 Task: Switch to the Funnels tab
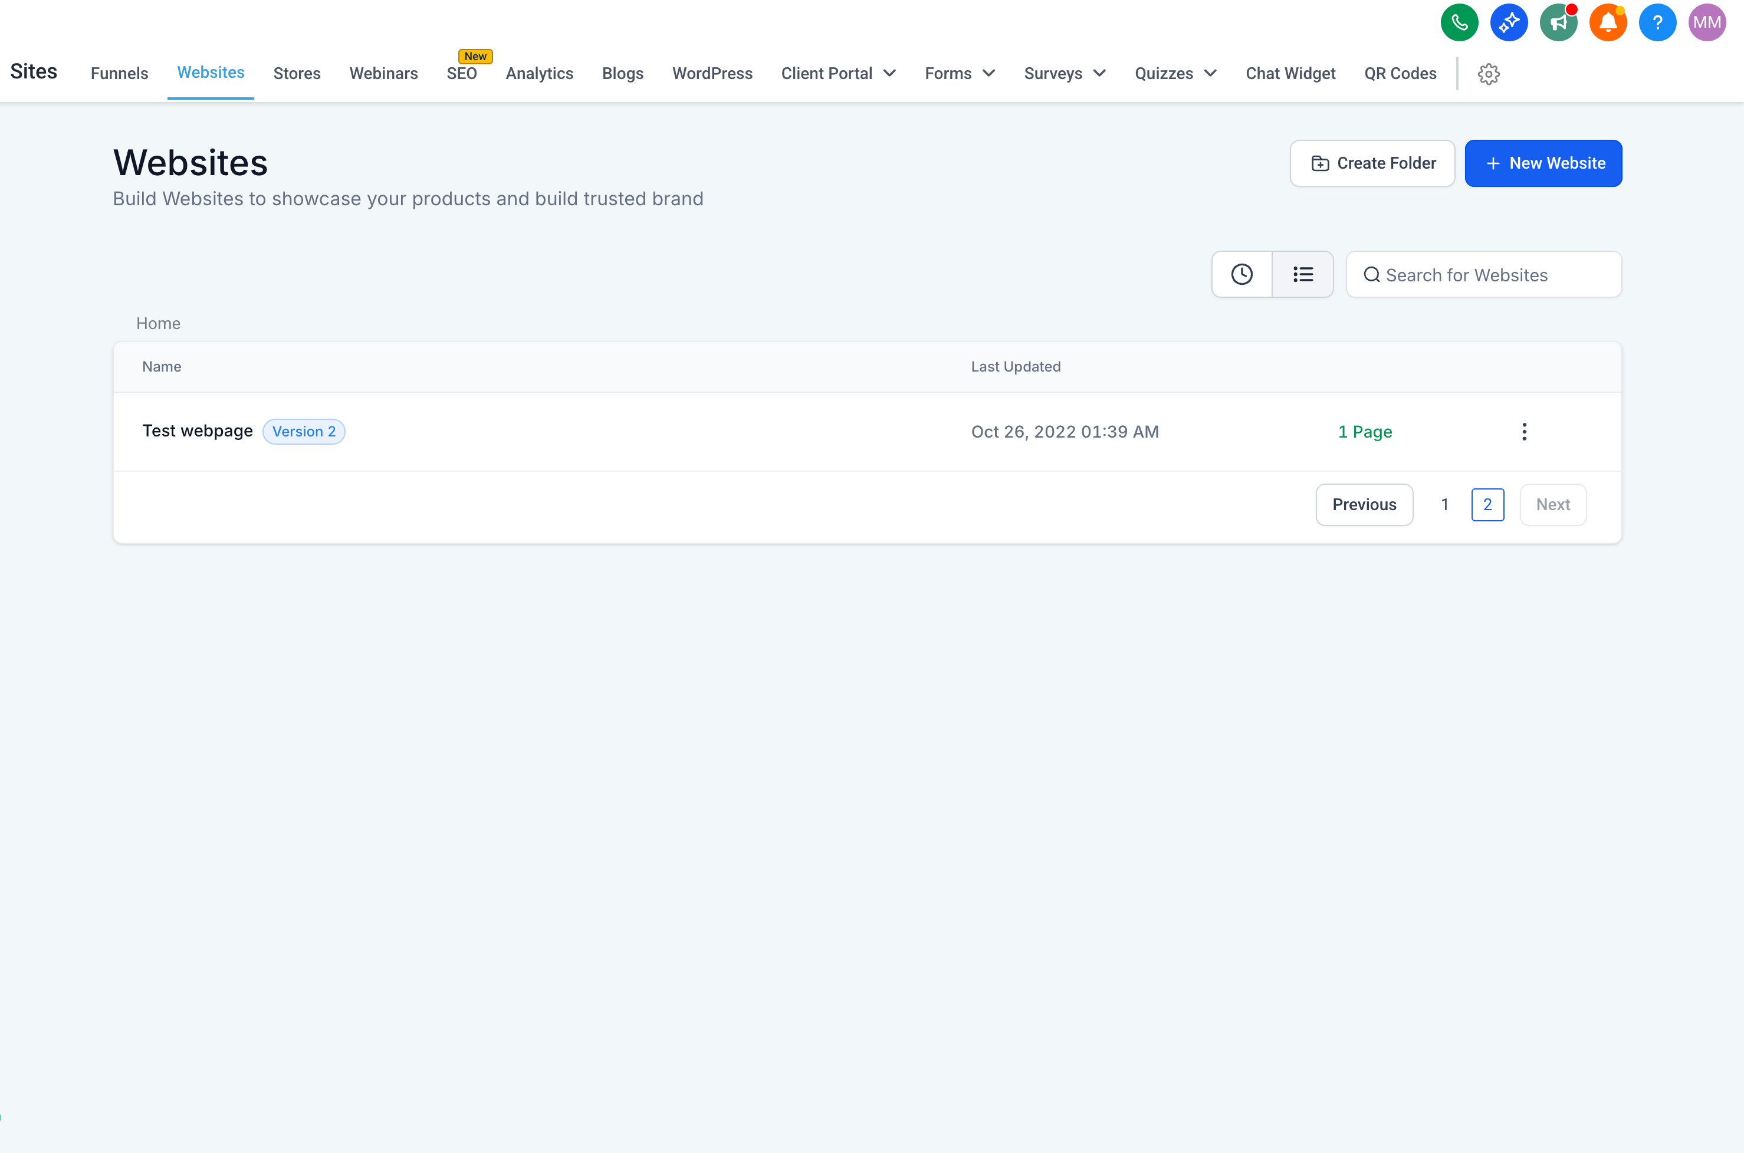click(119, 74)
